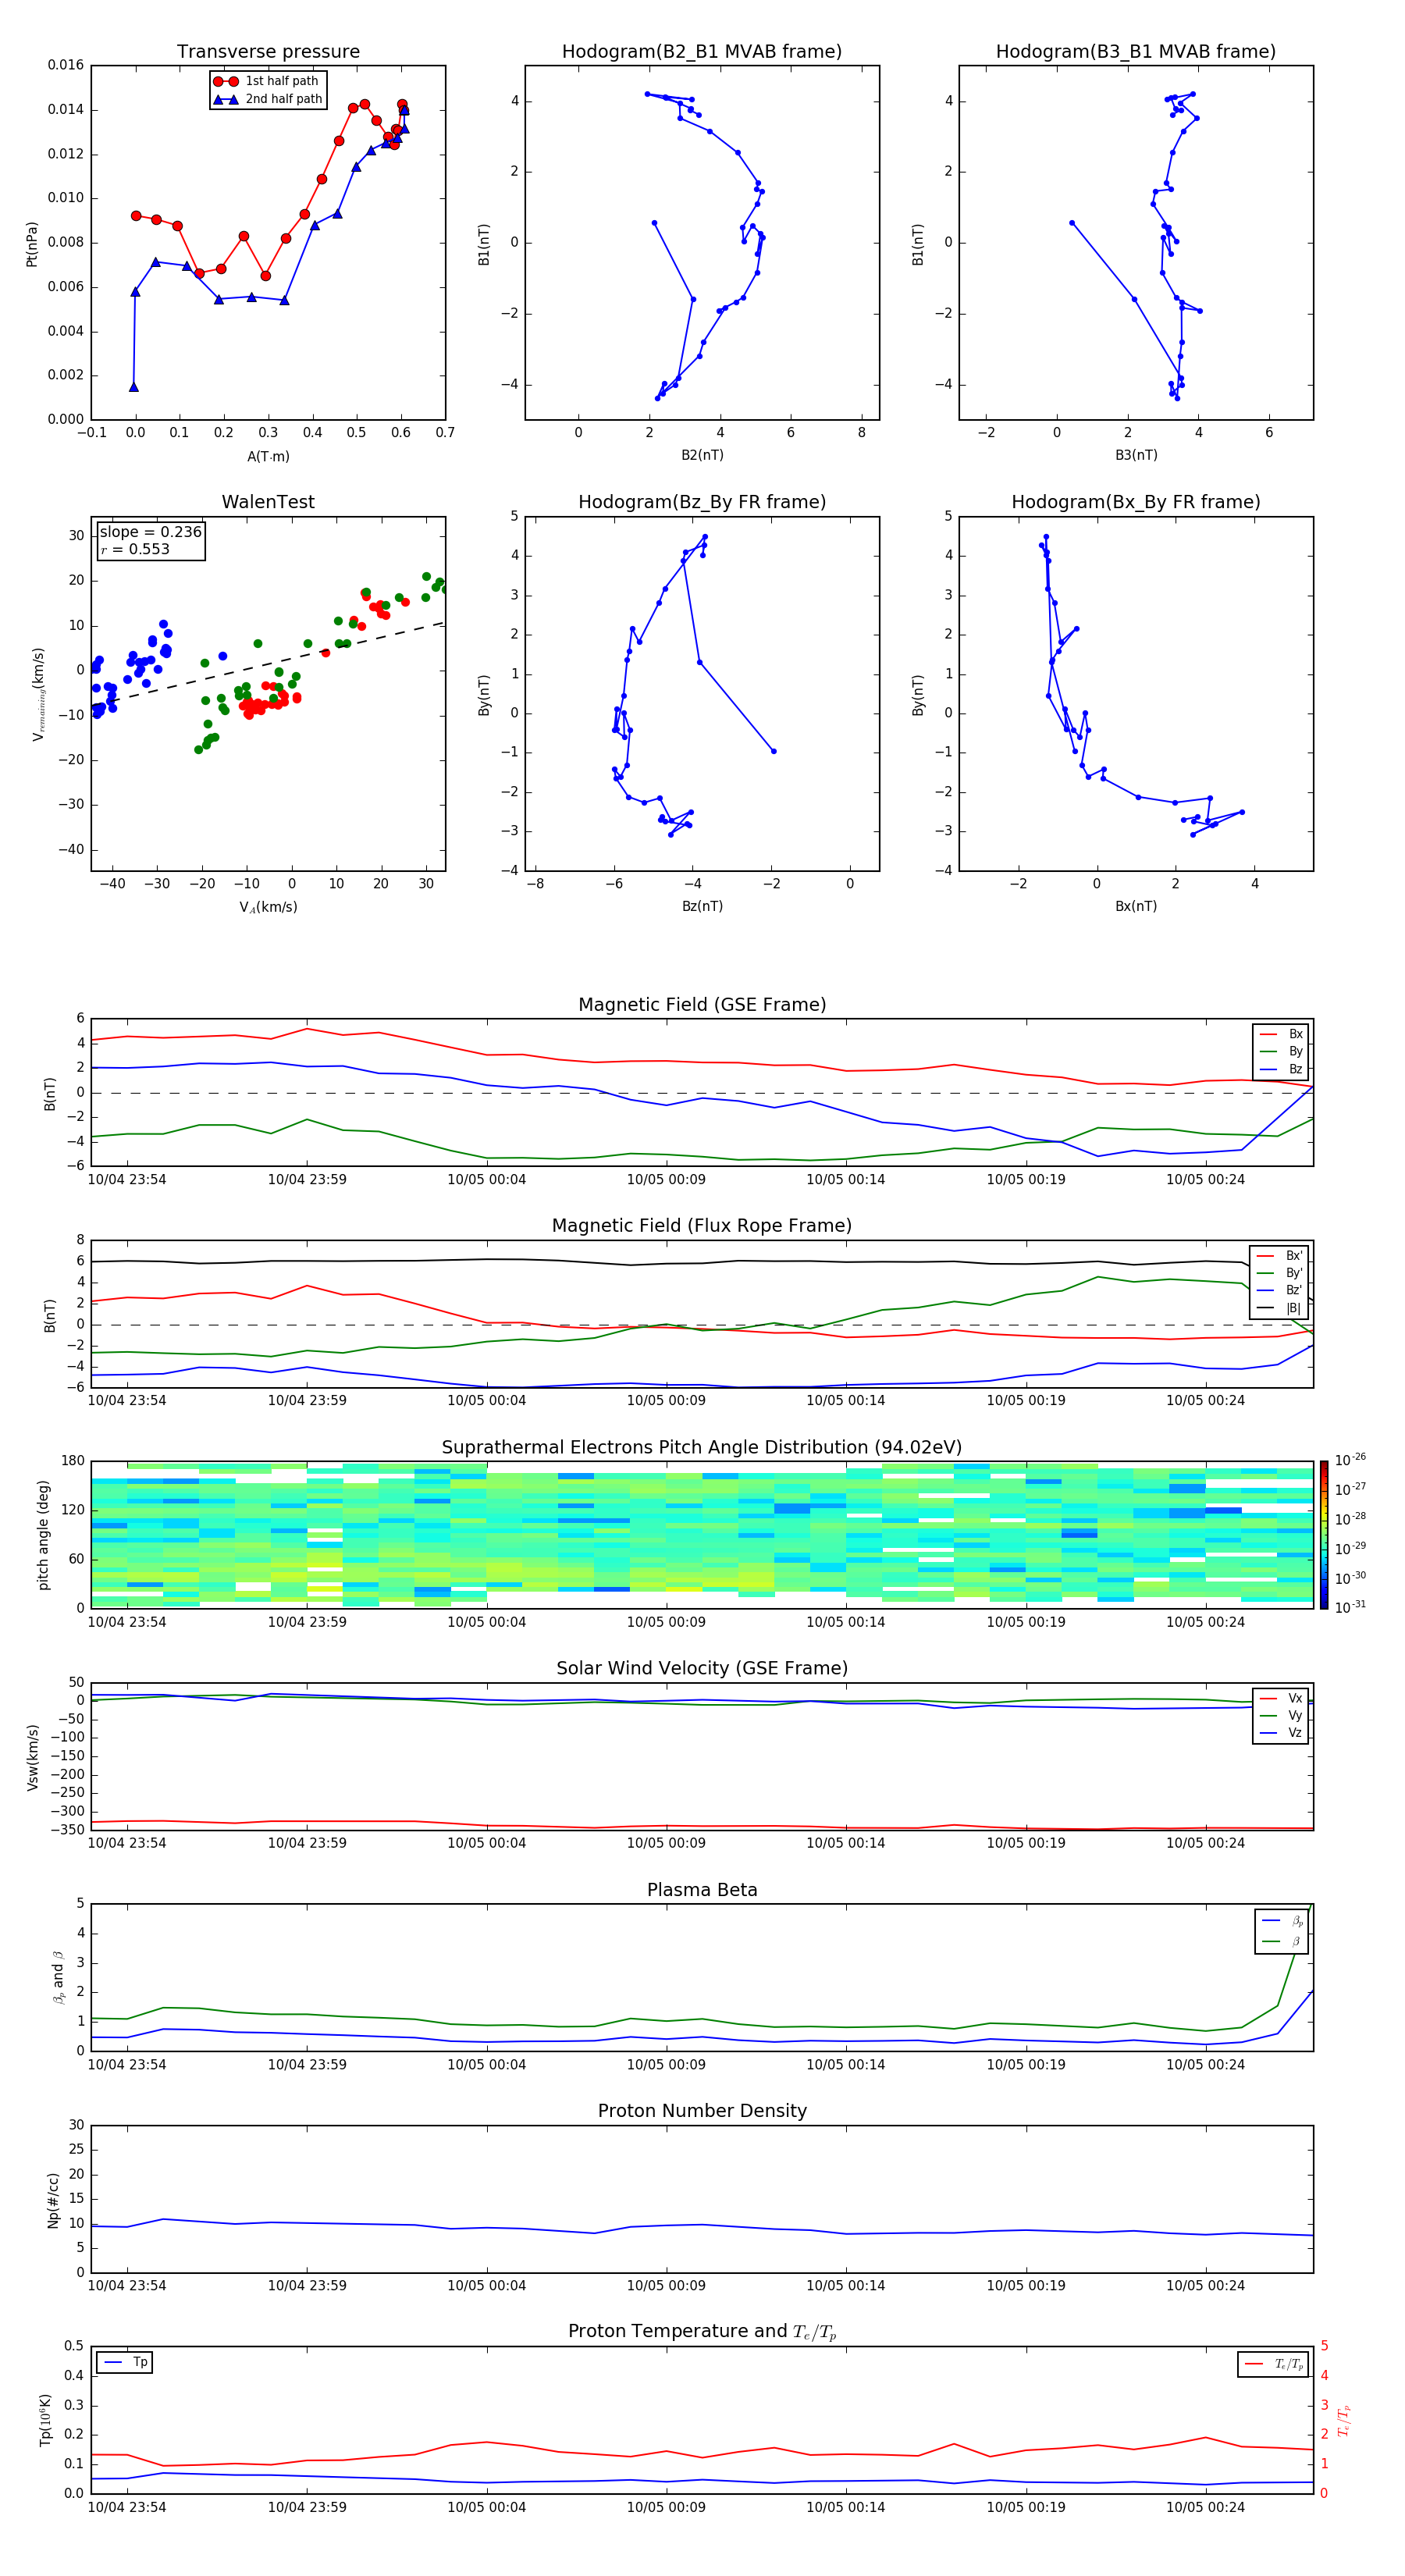Click the Hodogram(Bz_By FR frame) title
Image resolution: width=1405 pixels, height=2576 pixels.
(702, 502)
